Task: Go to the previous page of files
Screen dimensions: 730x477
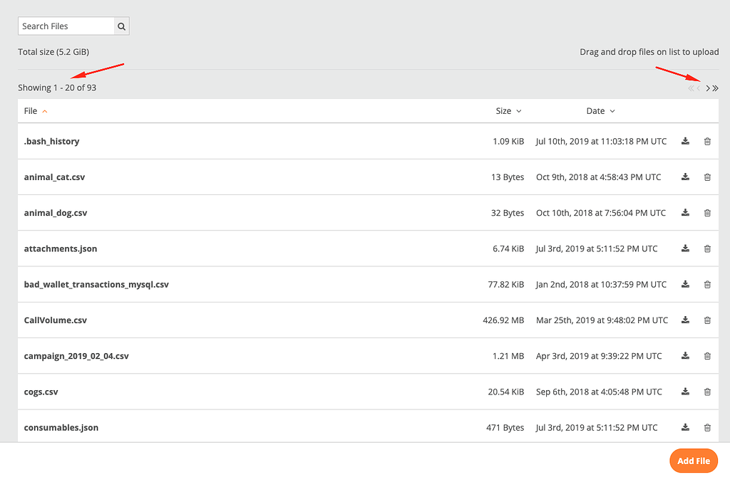Action: coord(698,88)
